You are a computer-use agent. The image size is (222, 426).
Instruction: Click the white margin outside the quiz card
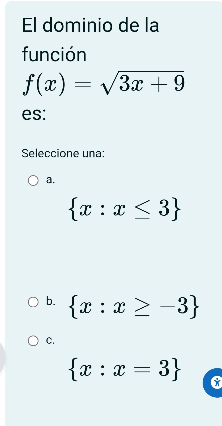point(3,106)
